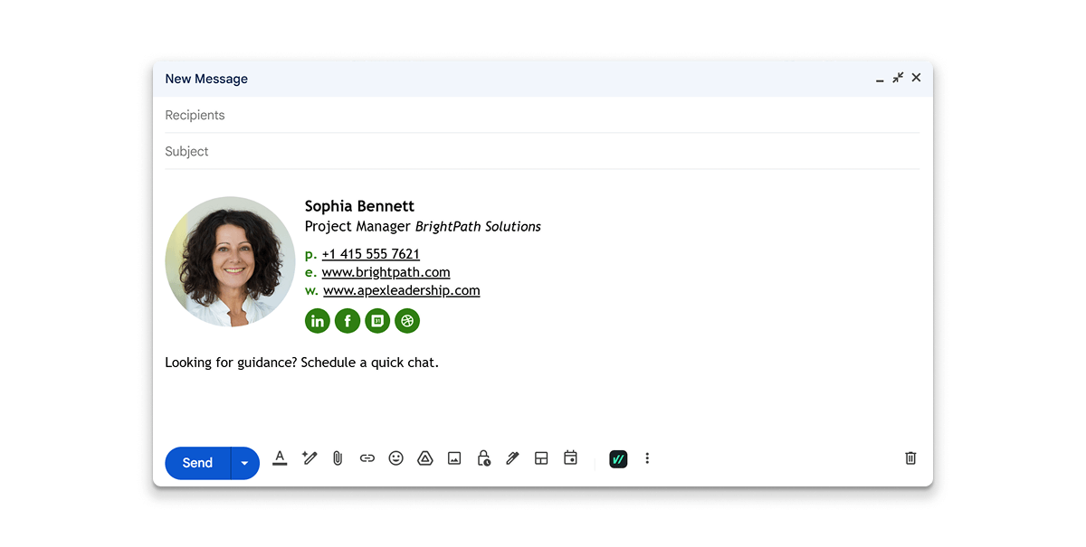Open the emoji picker
The image size is (1086, 547).
coord(395,458)
